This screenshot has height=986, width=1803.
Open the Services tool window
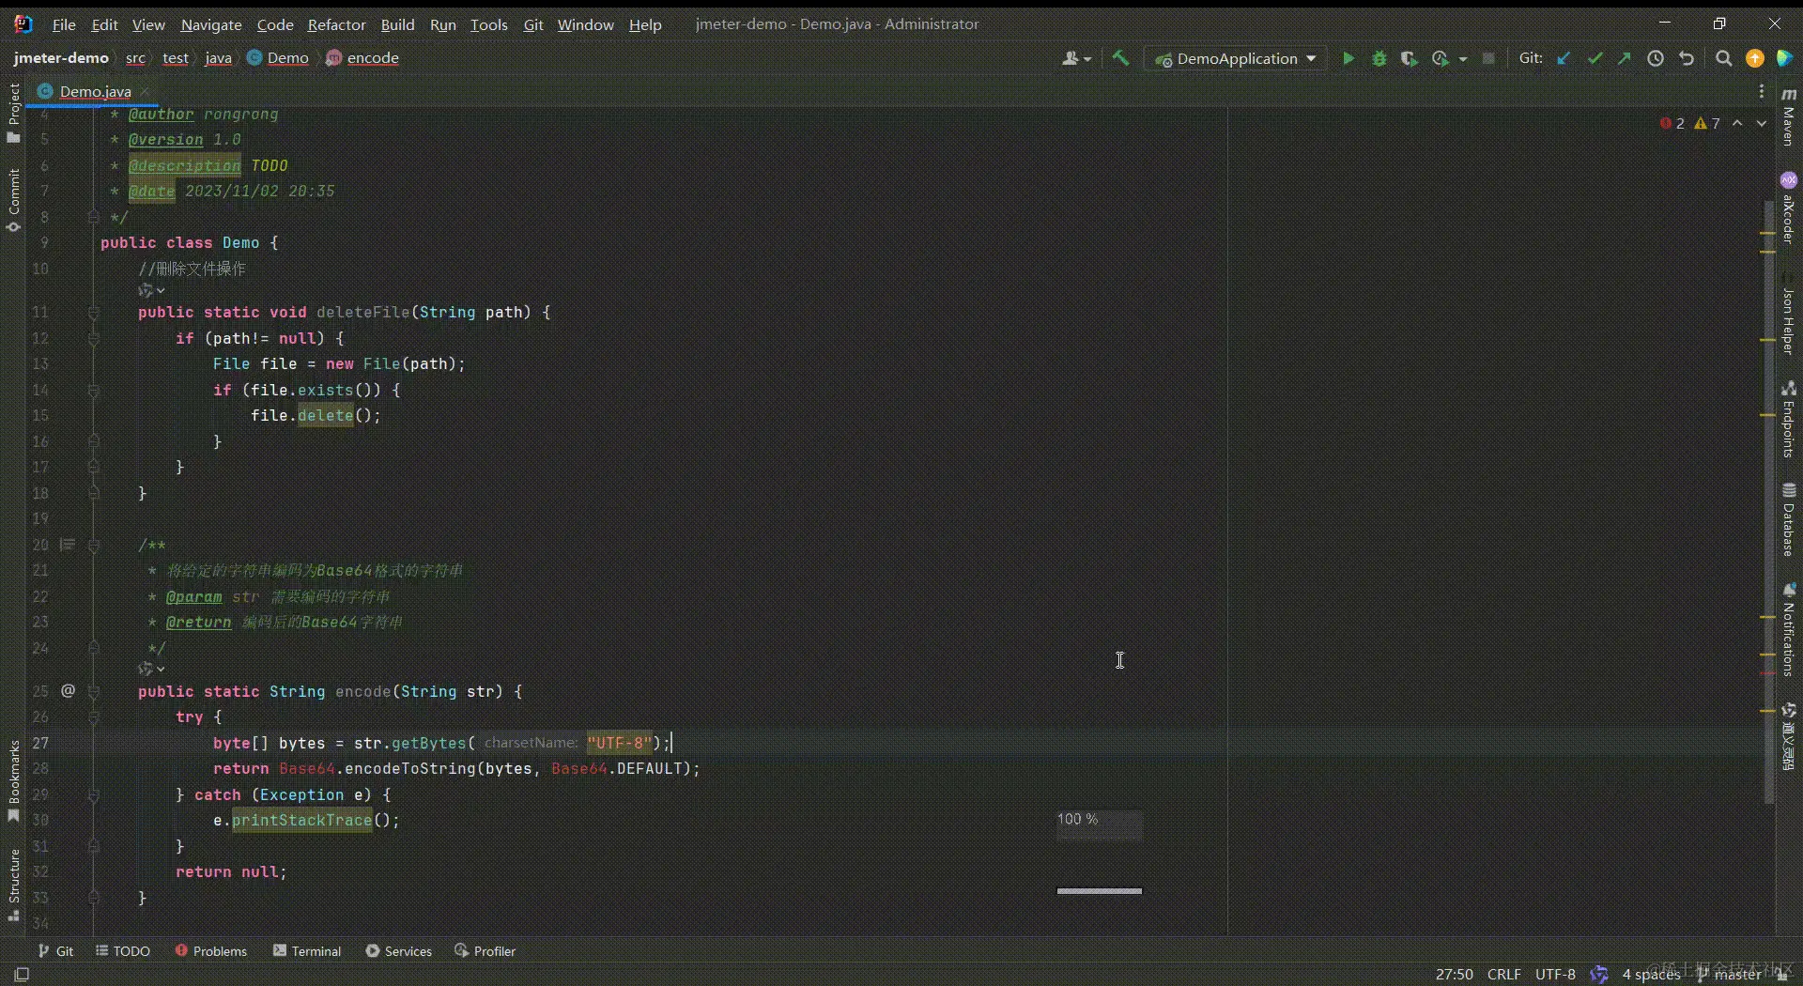pyautogui.click(x=399, y=951)
